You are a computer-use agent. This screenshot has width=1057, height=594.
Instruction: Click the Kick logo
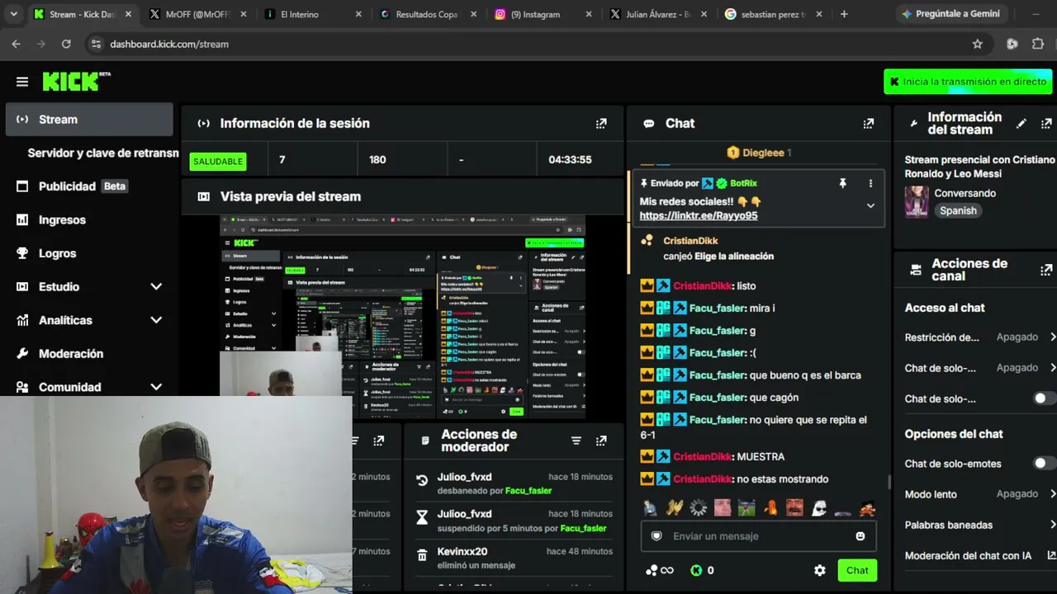point(76,81)
